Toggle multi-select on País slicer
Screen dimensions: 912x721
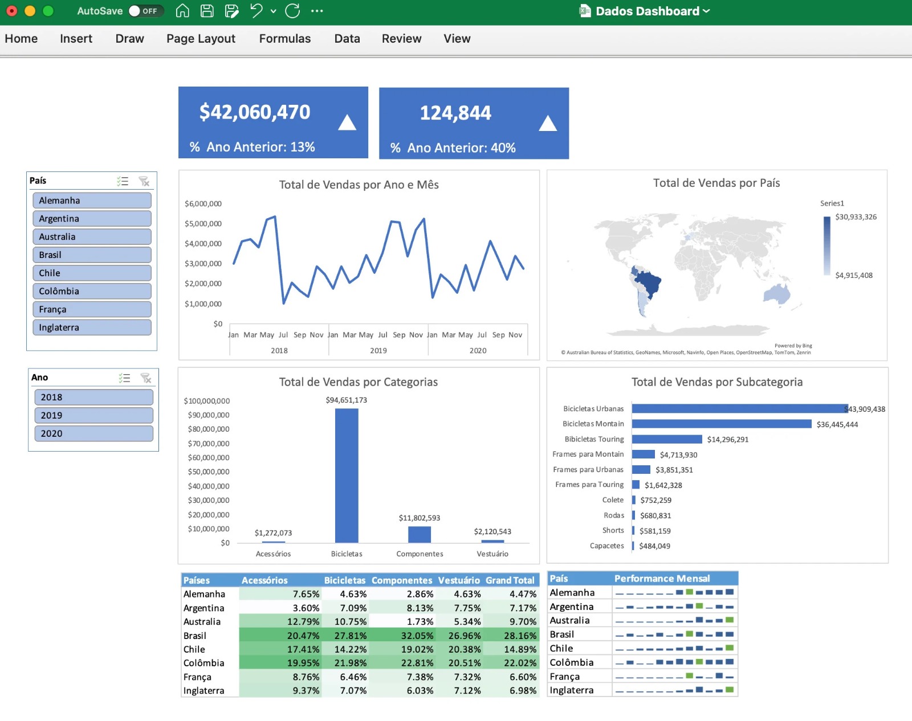click(123, 181)
